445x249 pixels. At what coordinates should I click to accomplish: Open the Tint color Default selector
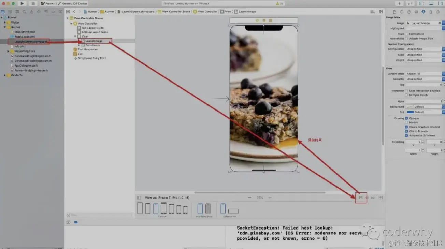[425, 112]
